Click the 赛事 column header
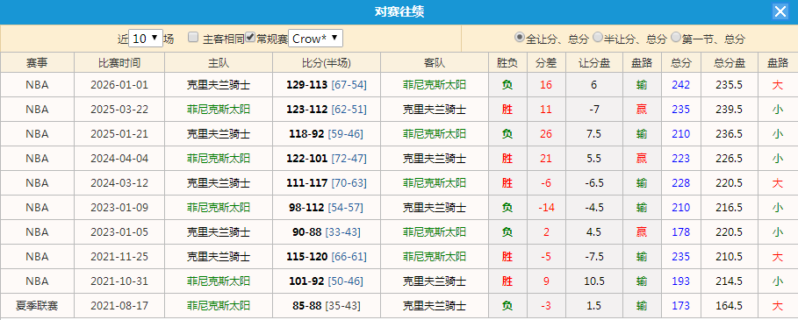 [37, 62]
